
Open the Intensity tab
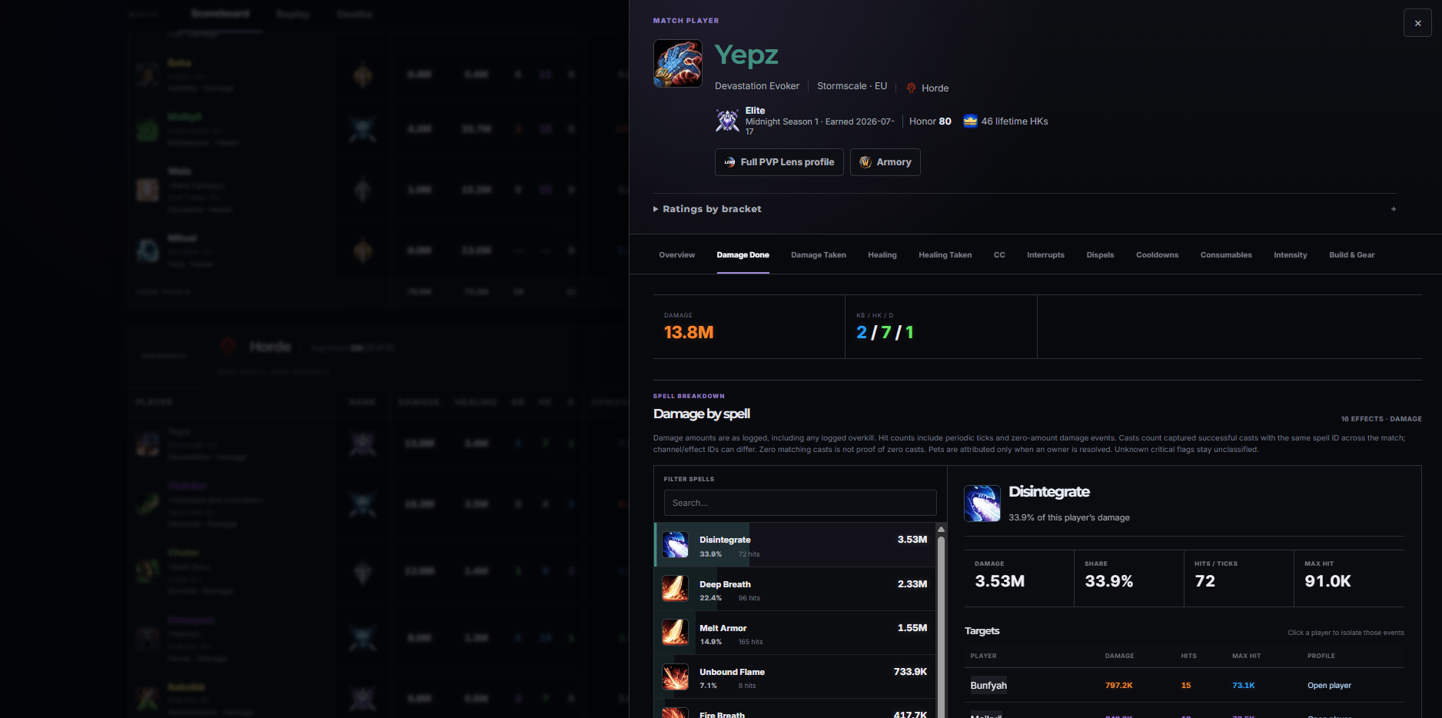1290,255
